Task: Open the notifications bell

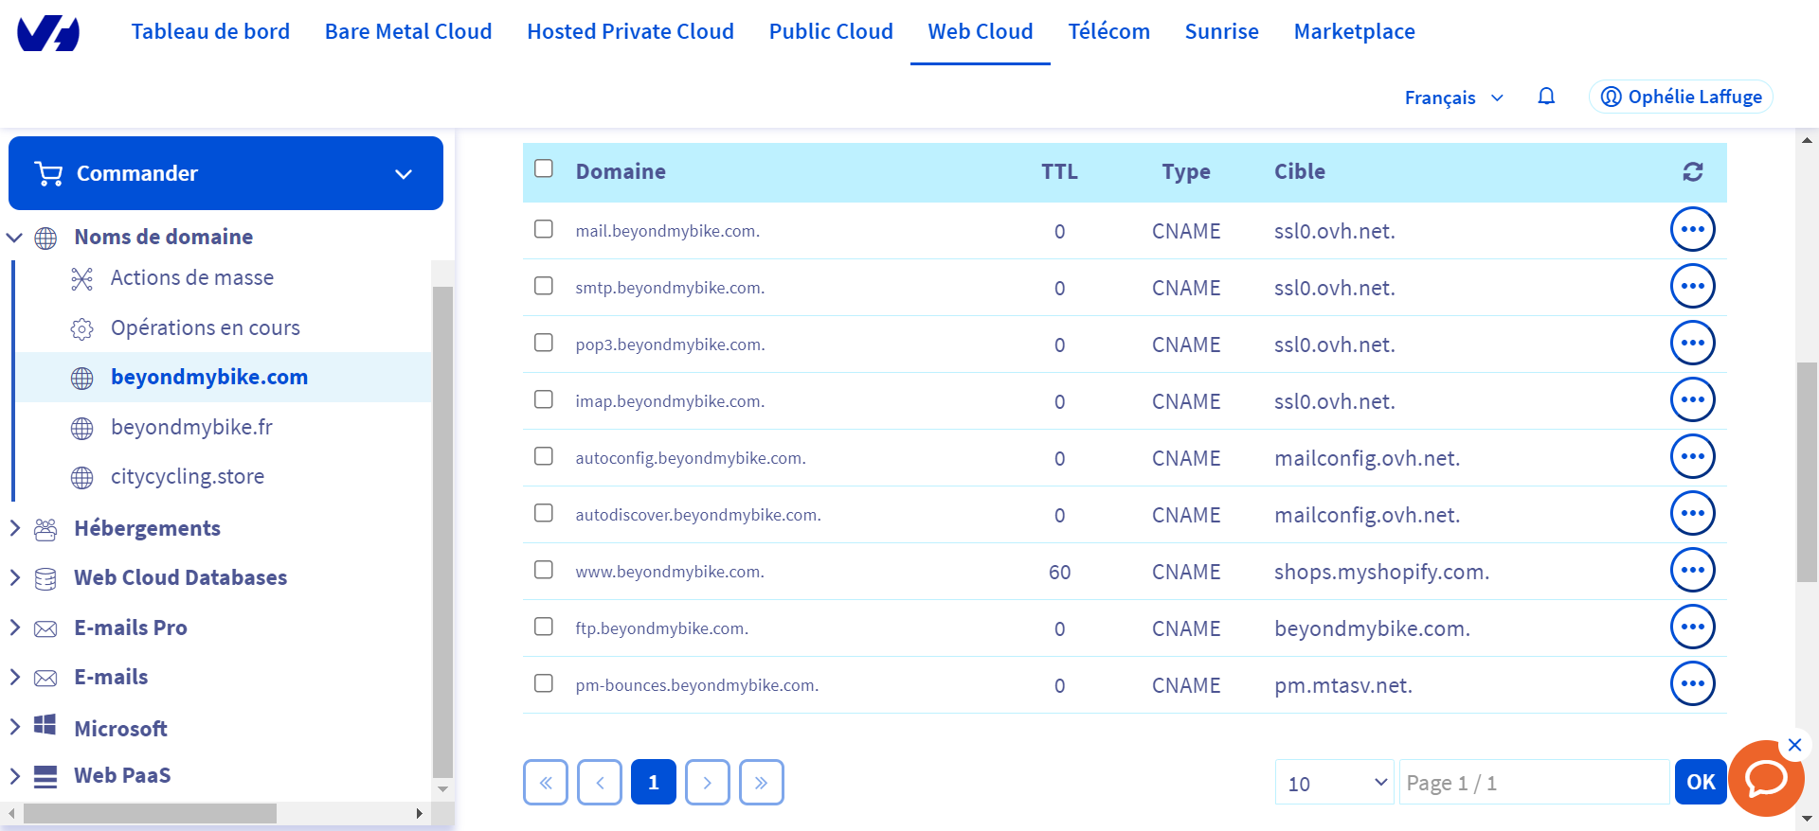Action: click(x=1546, y=97)
